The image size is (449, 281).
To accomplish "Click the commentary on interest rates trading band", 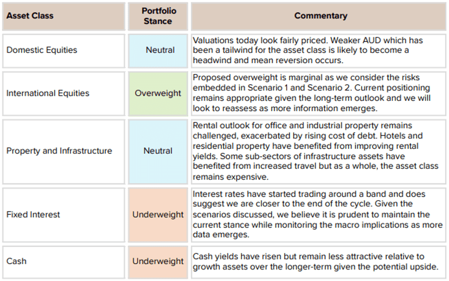I will click(x=318, y=215).
